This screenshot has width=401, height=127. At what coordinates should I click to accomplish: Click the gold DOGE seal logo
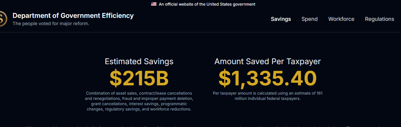tap(3, 19)
